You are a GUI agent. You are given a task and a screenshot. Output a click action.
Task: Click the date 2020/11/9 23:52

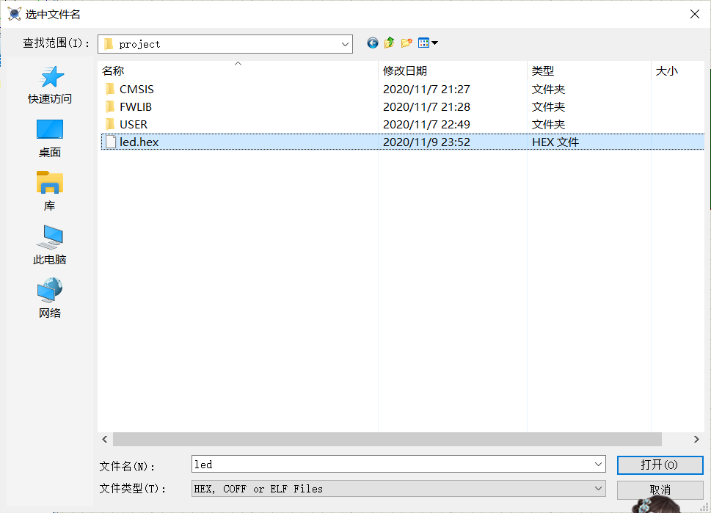[x=427, y=142]
